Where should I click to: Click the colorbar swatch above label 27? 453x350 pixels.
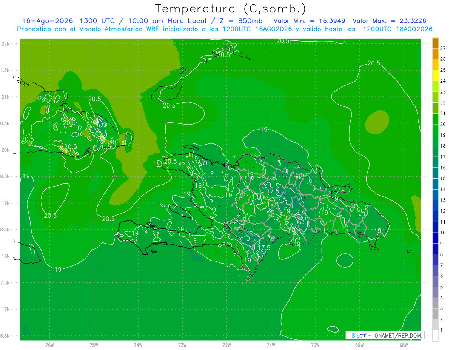click(x=435, y=43)
